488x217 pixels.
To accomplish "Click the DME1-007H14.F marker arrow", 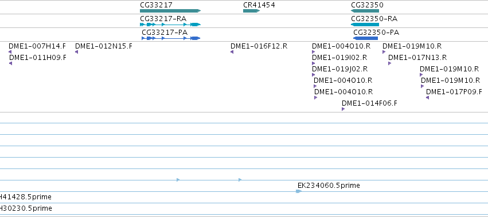I will click(10, 52).
